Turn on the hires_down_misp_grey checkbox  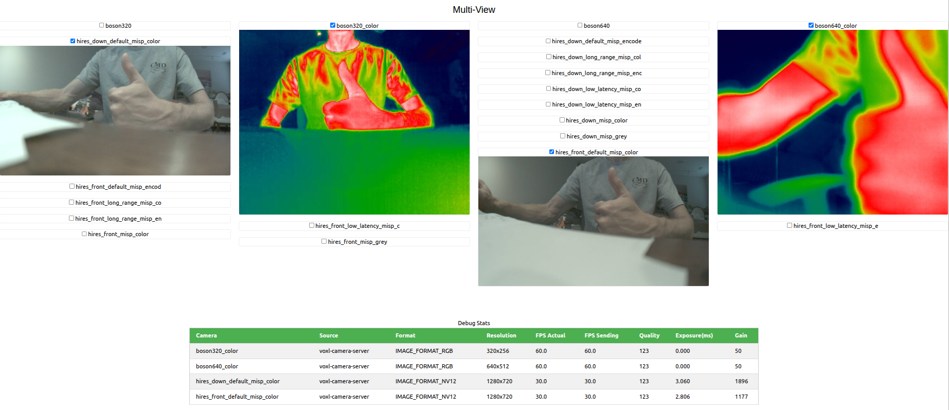point(562,136)
